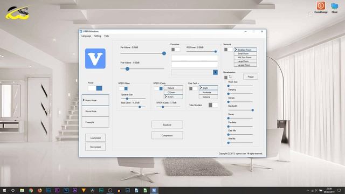The image size is (345, 194).
Task: Choose OZone+ XClarity mode
Action: click(x=174, y=92)
